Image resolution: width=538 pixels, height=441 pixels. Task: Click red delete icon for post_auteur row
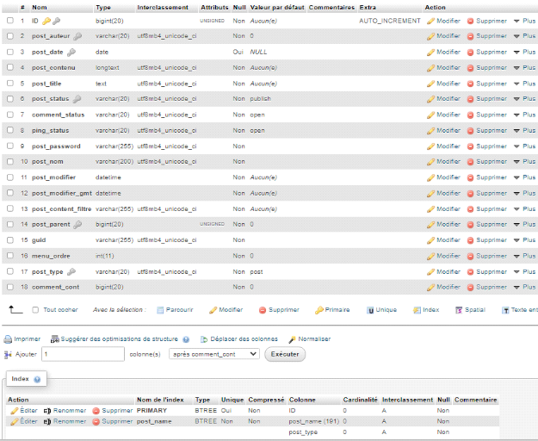pos(470,36)
